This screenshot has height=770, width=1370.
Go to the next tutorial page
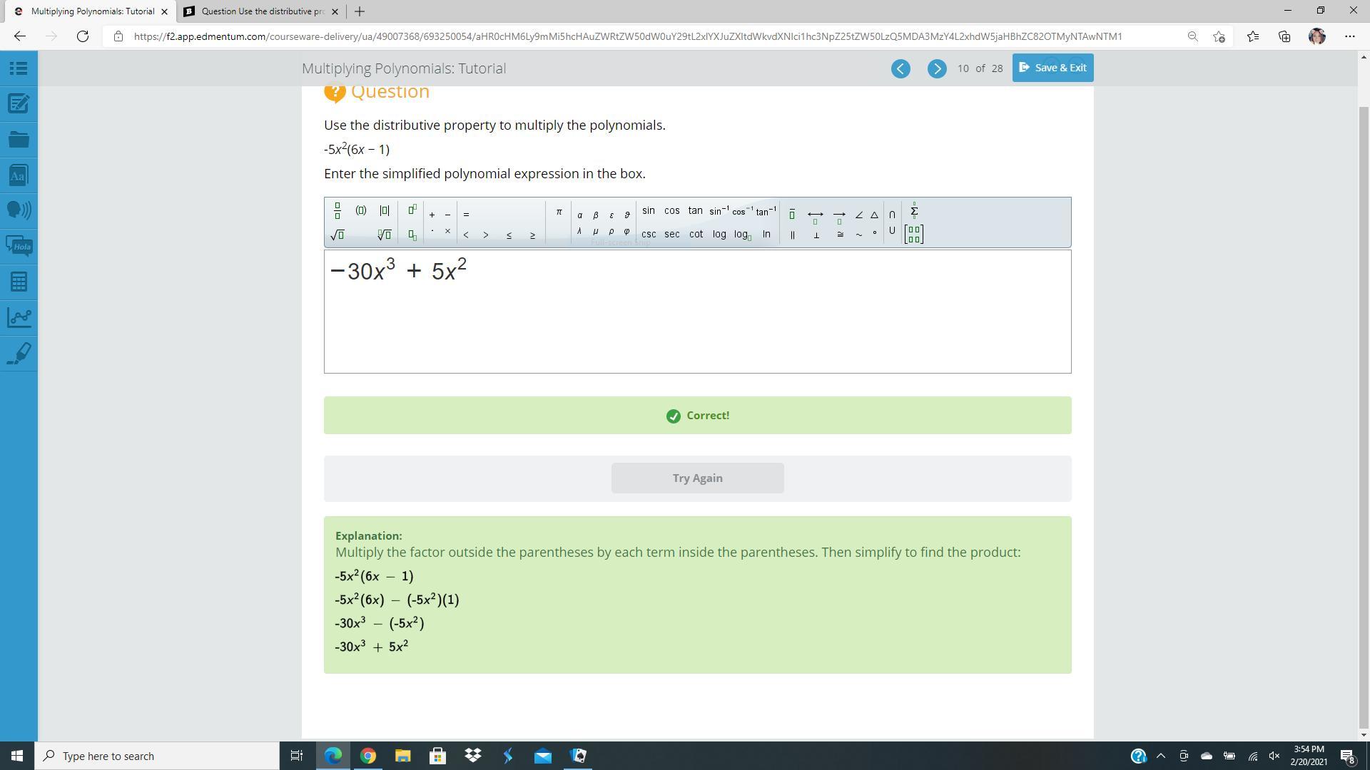(x=937, y=68)
